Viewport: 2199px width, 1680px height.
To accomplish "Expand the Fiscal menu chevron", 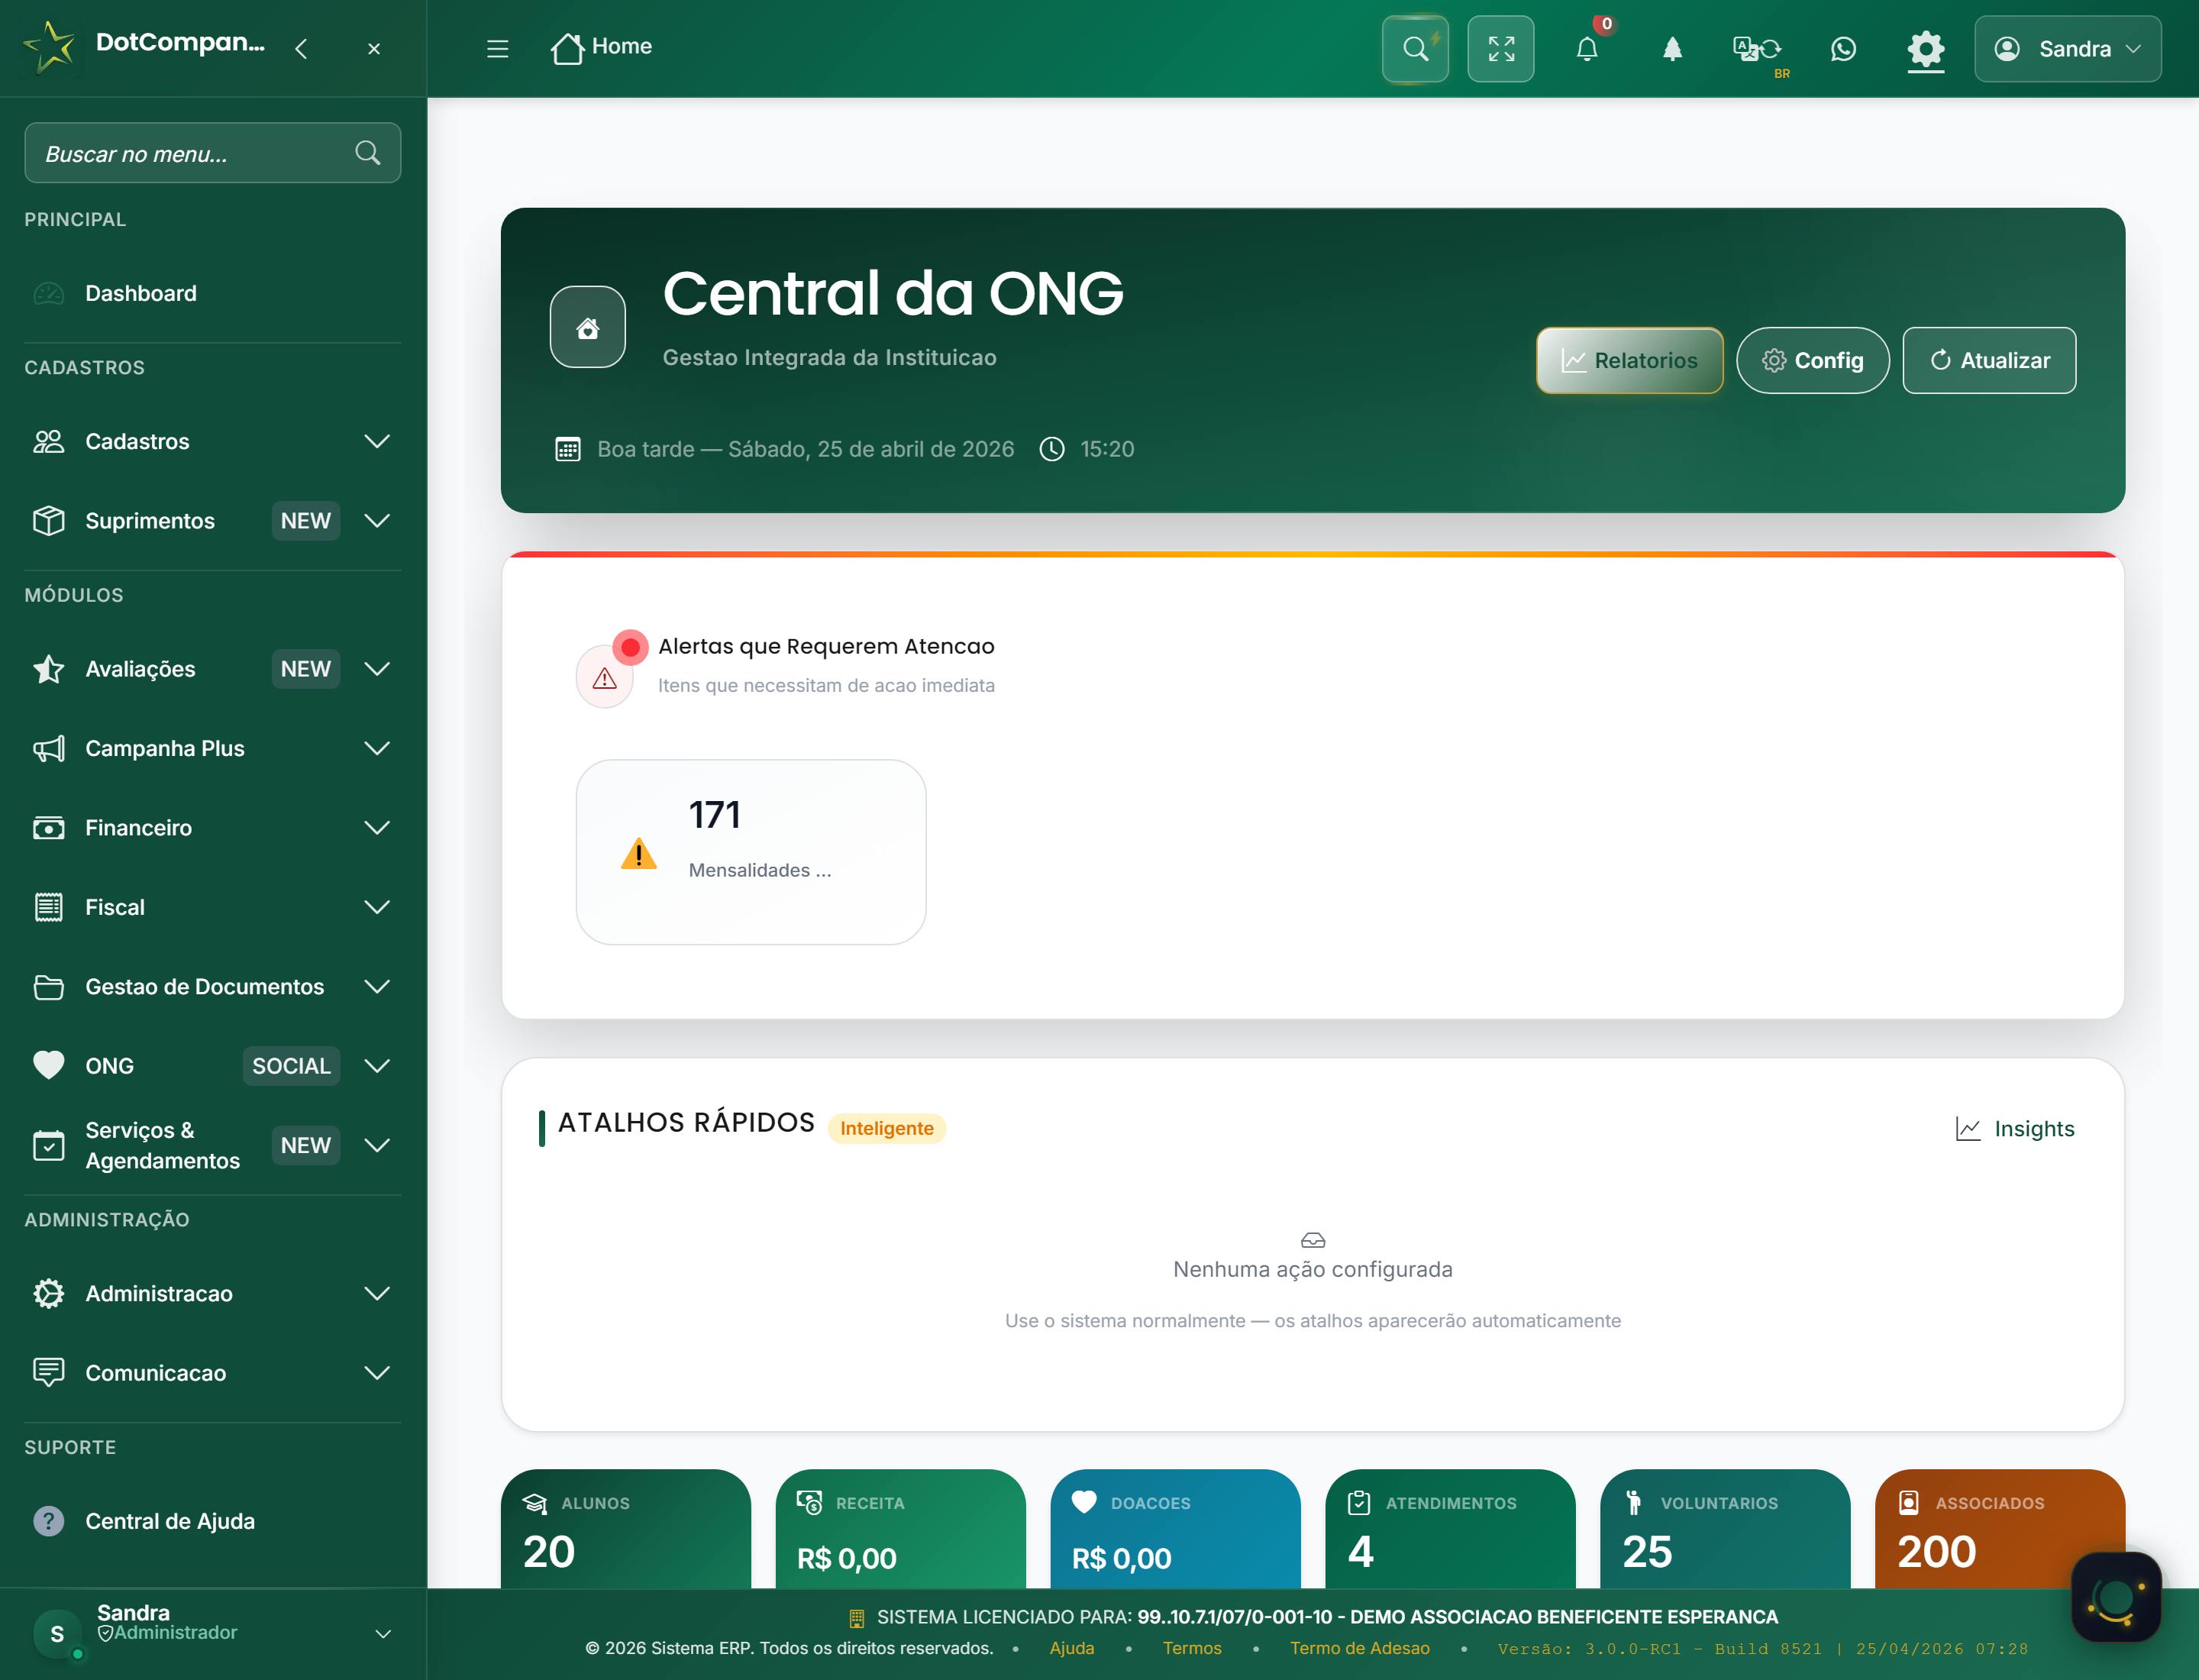I will point(377,907).
